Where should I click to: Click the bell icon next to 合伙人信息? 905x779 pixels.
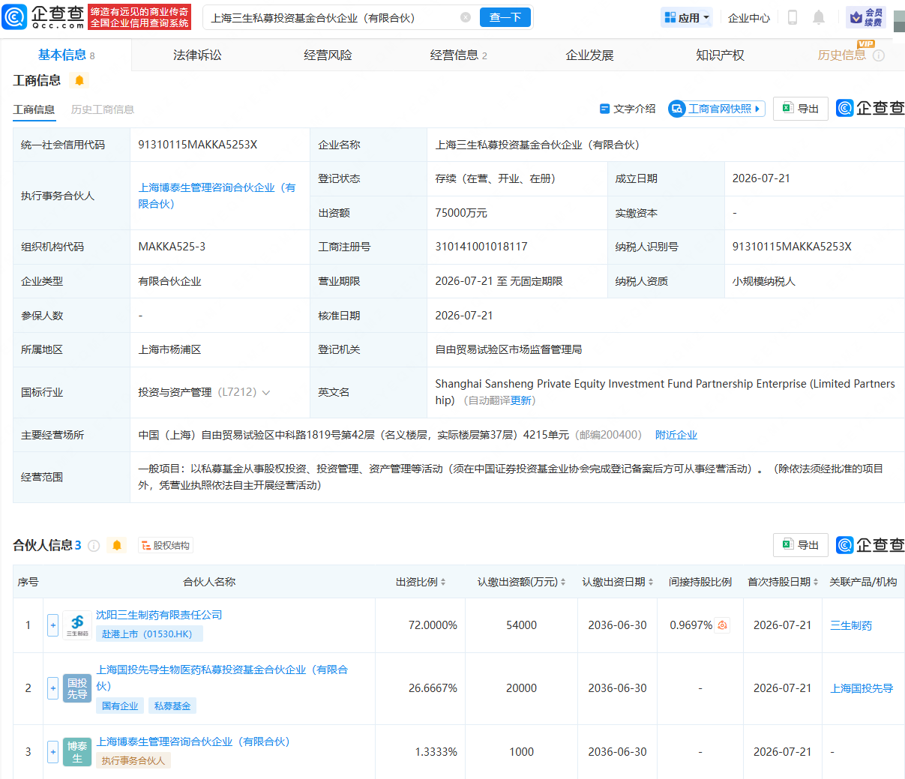pyautogui.click(x=117, y=545)
